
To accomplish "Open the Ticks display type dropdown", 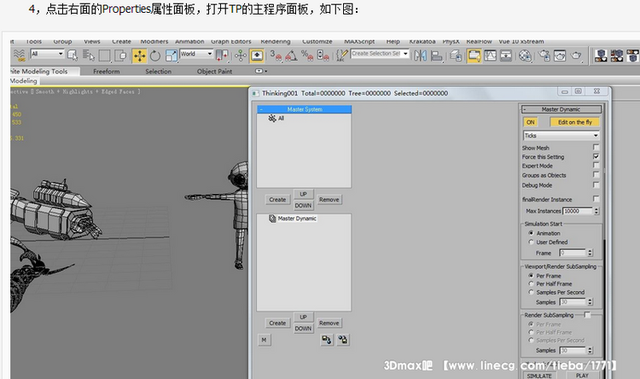I will point(561,136).
